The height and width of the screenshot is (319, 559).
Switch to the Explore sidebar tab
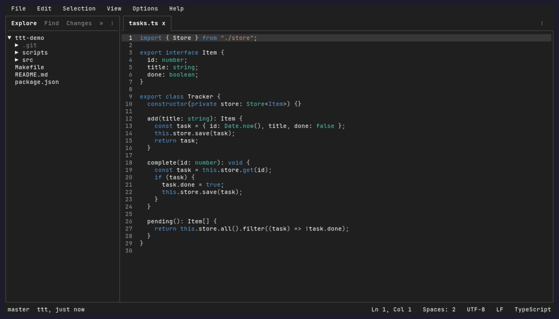point(24,23)
